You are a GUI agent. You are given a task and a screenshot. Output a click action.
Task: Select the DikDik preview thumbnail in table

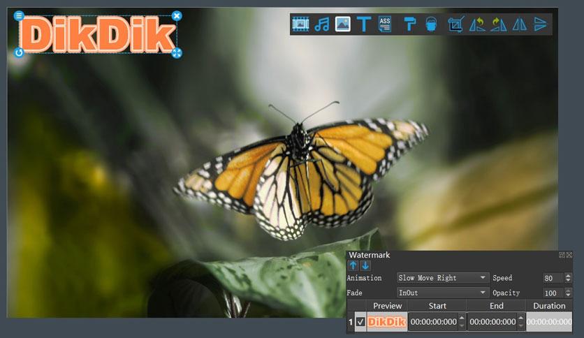click(386, 322)
